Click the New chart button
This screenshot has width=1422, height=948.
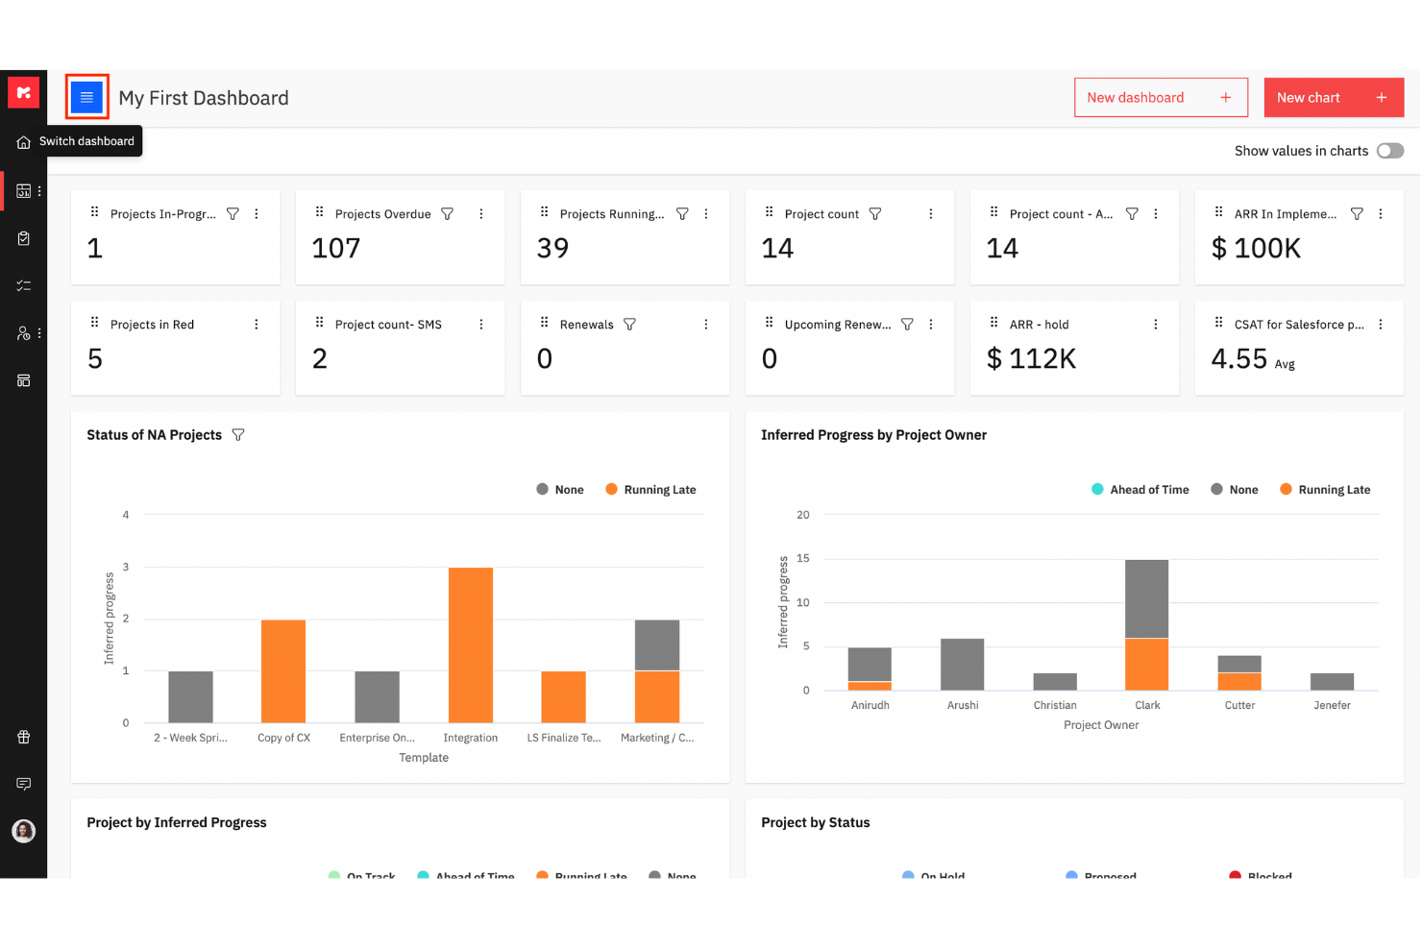tap(1334, 98)
